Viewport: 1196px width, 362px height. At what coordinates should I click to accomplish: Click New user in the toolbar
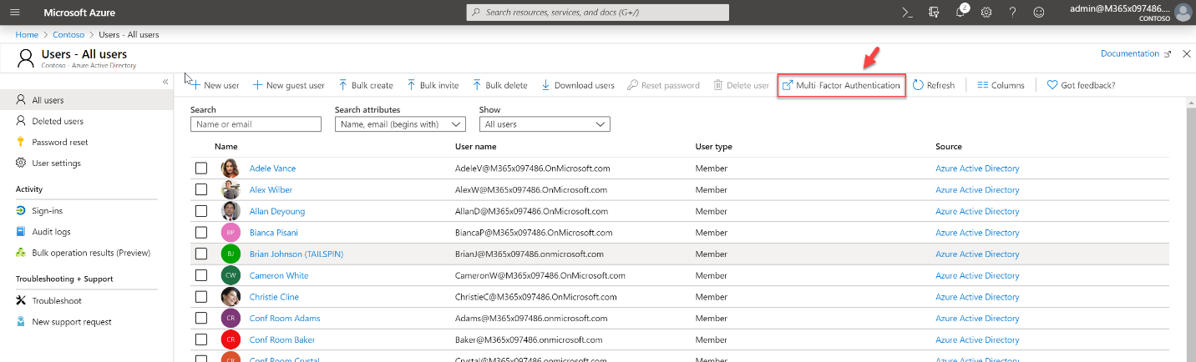pos(215,85)
